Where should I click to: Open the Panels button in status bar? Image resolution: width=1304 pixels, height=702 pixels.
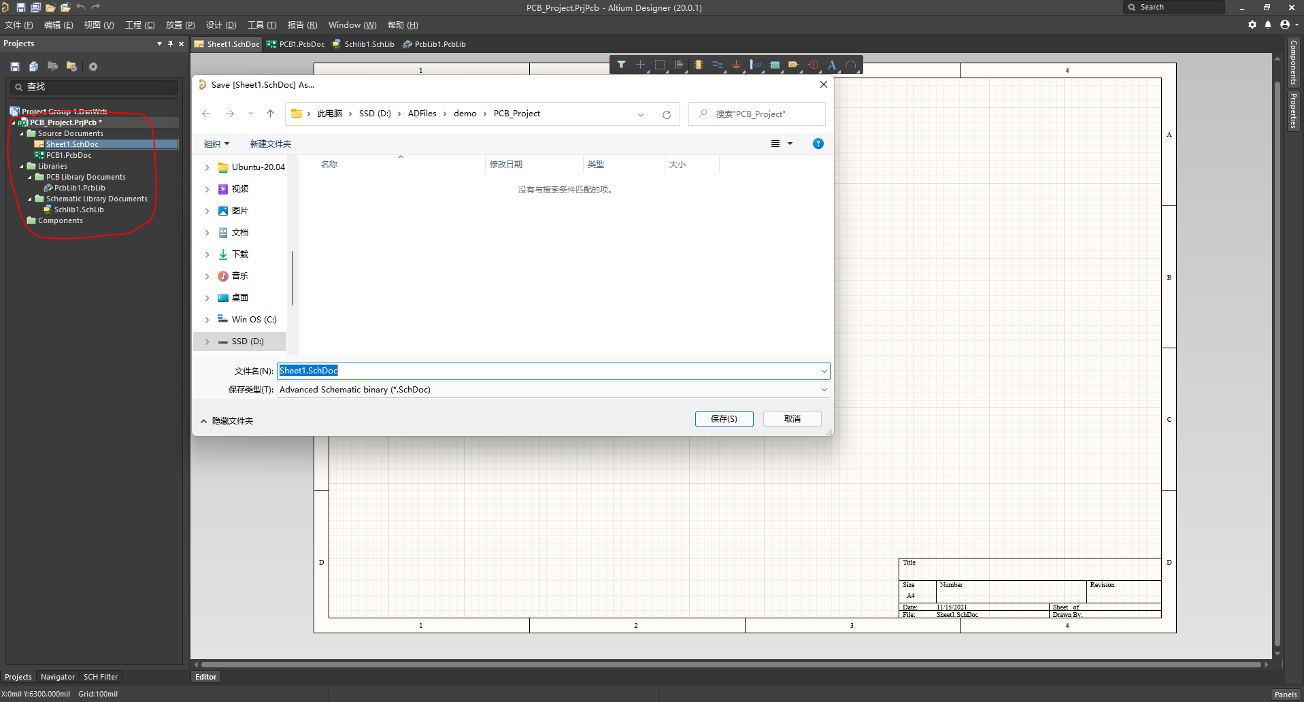[1286, 695]
